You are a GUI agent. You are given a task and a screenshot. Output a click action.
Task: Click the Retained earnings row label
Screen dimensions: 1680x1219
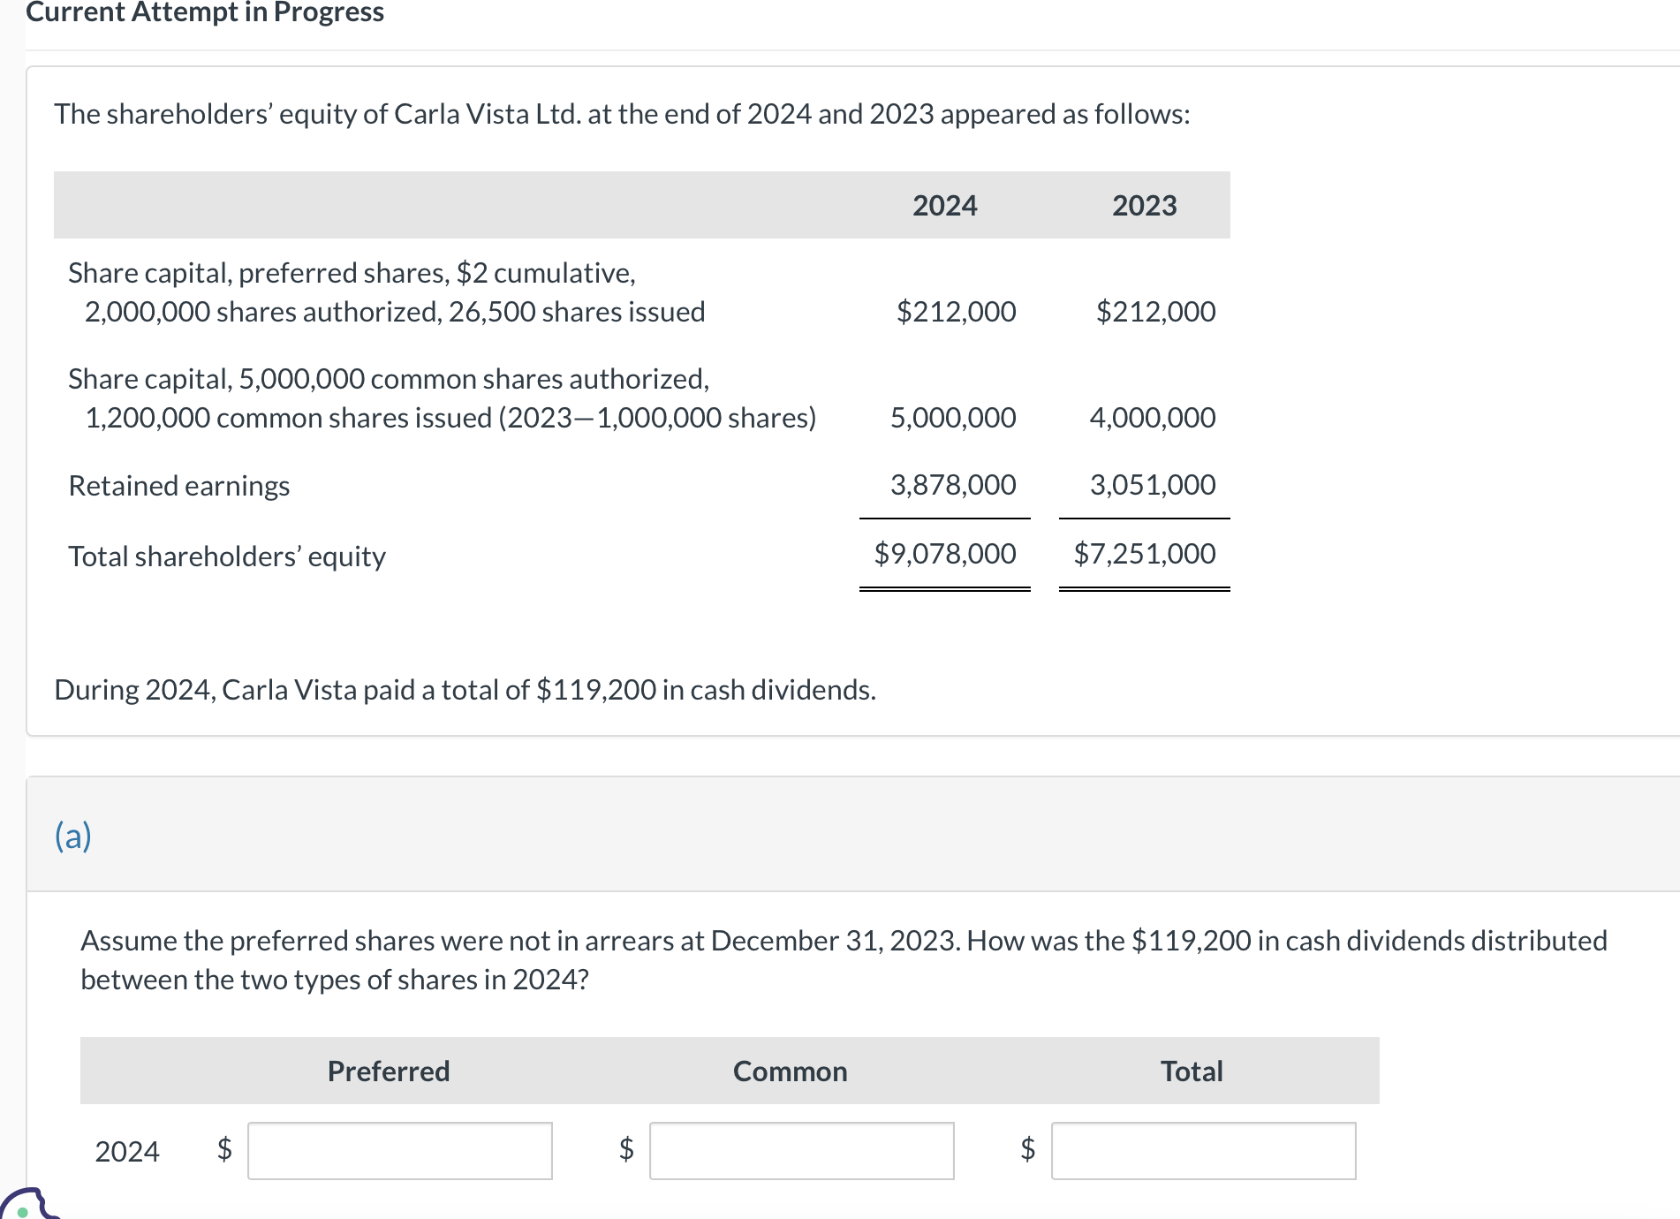pyautogui.click(x=178, y=484)
